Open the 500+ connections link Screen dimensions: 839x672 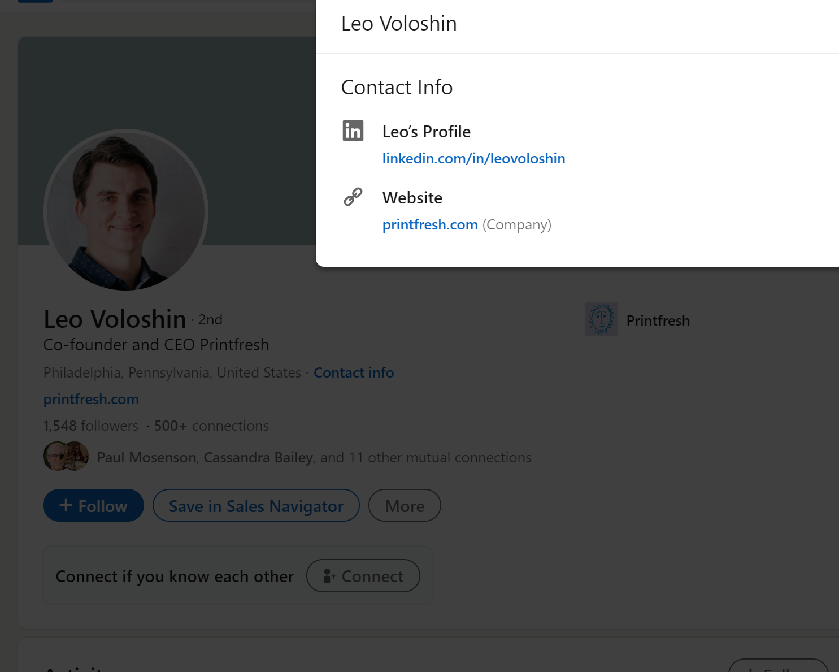[211, 426]
